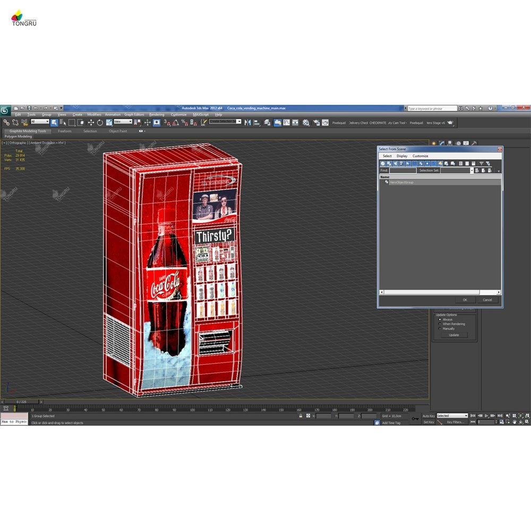Toggle the Angle Snap icon
The width and height of the screenshot is (531, 531).
coord(176,123)
